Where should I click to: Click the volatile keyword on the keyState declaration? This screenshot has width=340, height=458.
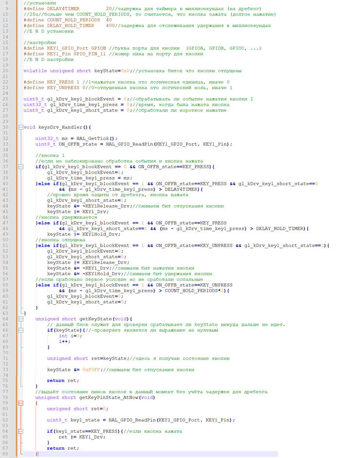(35, 70)
